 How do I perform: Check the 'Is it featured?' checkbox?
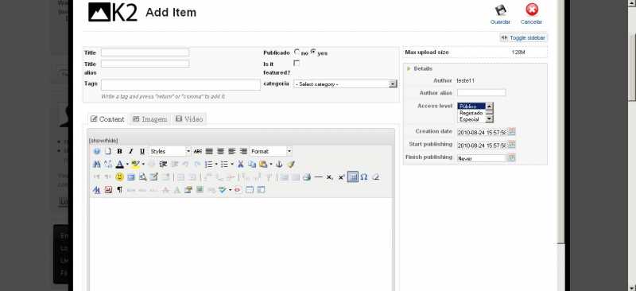[297, 64]
